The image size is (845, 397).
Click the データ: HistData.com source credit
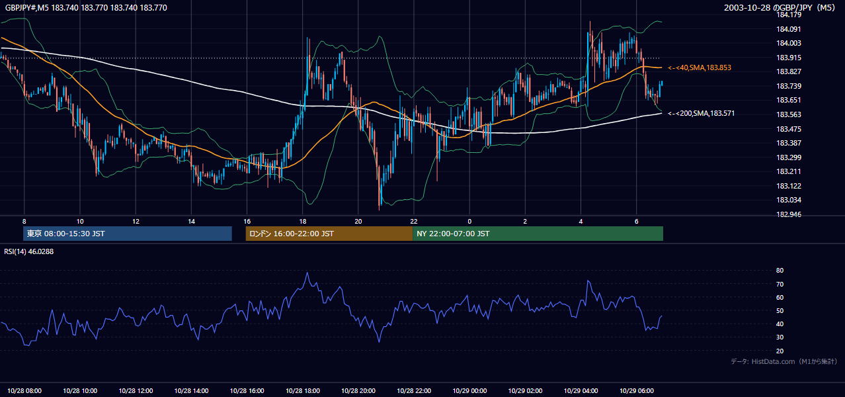click(x=784, y=361)
